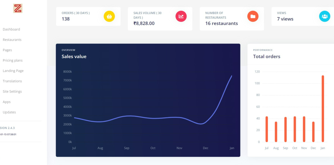Open Site Settings in sidebar
The height and width of the screenshot is (165, 334).
(x=12, y=91)
